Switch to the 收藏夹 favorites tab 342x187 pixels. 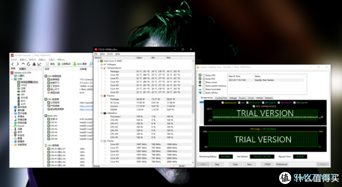(x=23, y=69)
